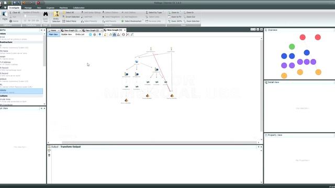Click Select Bookmarked star button
The width and height of the screenshot is (335, 188).
tap(131, 21)
